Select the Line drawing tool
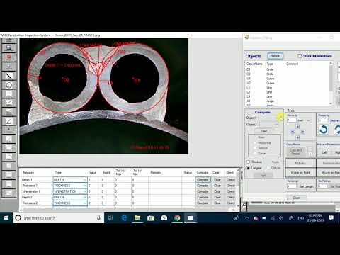This screenshot has height=255, width=340. tap(9, 76)
